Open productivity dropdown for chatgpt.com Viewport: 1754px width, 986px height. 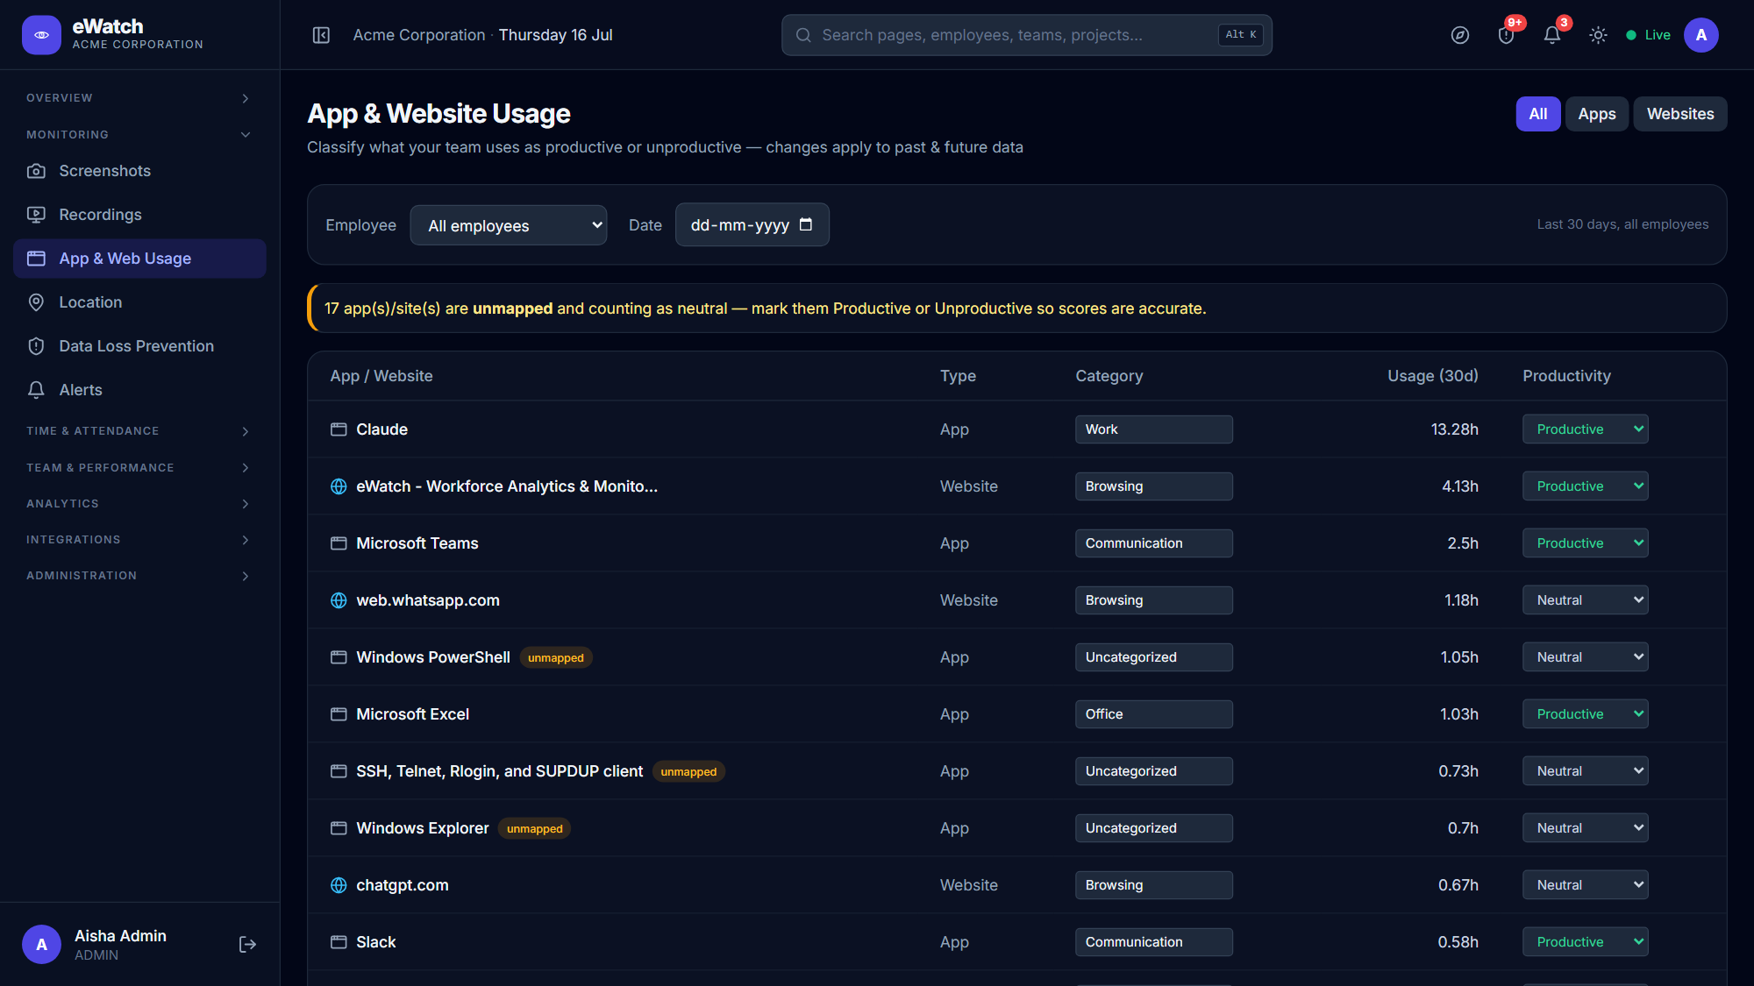(1586, 885)
